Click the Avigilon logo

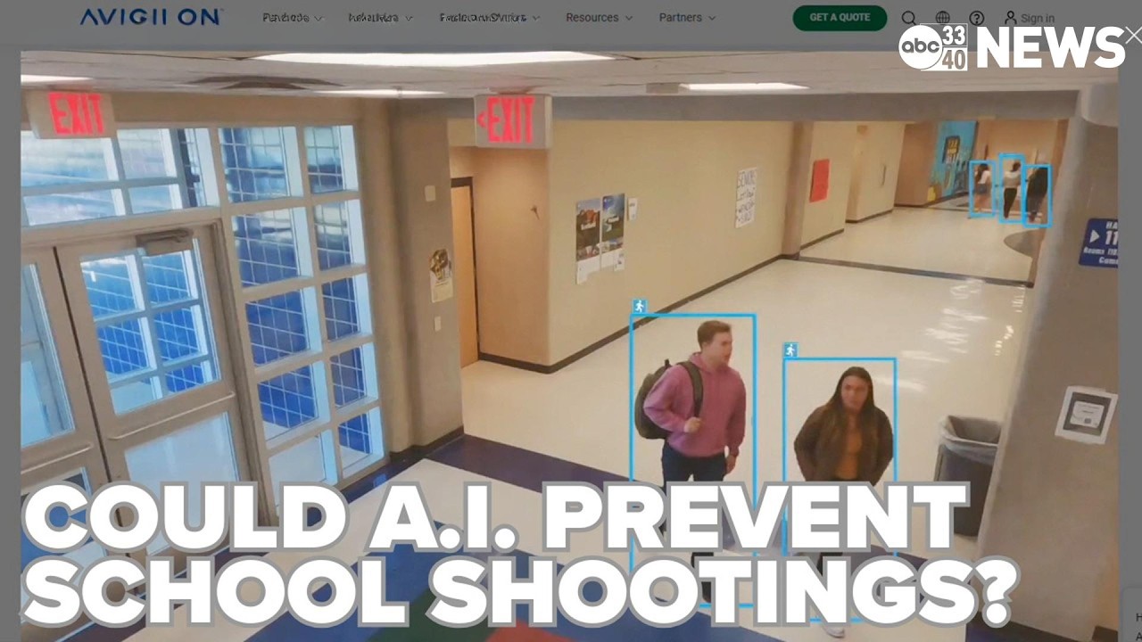[151, 17]
